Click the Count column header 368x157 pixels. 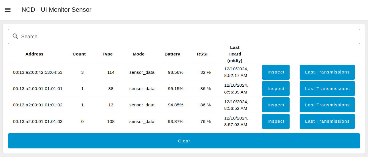click(79, 54)
